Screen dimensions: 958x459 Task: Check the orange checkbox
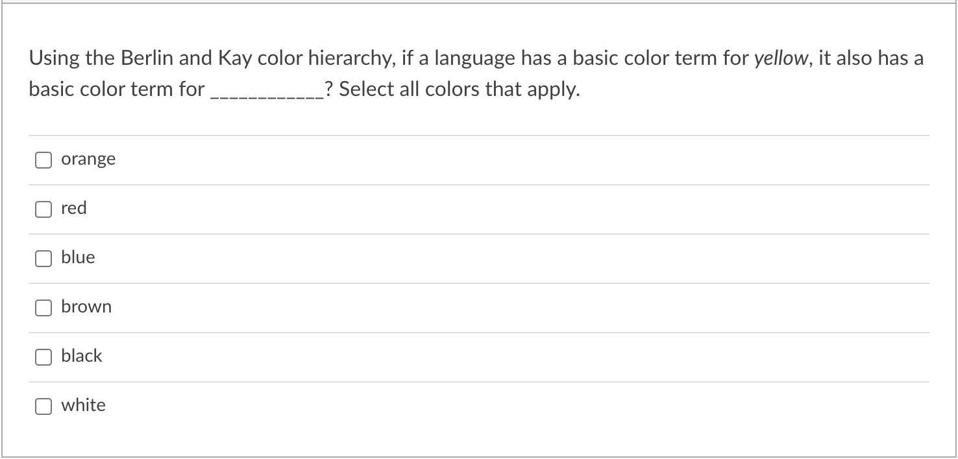tap(43, 159)
